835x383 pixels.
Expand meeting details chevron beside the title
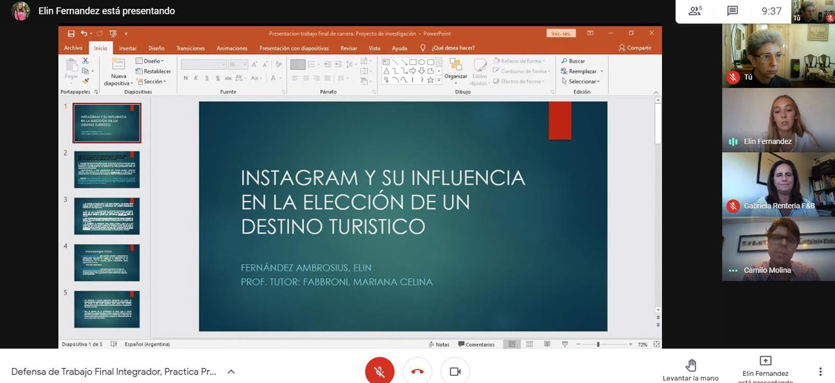(x=231, y=371)
